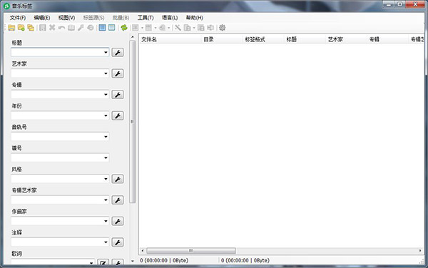The image size is (428, 268).
Task: Click the wrench button beside 作曲家 field
Action: pyautogui.click(x=118, y=221)
